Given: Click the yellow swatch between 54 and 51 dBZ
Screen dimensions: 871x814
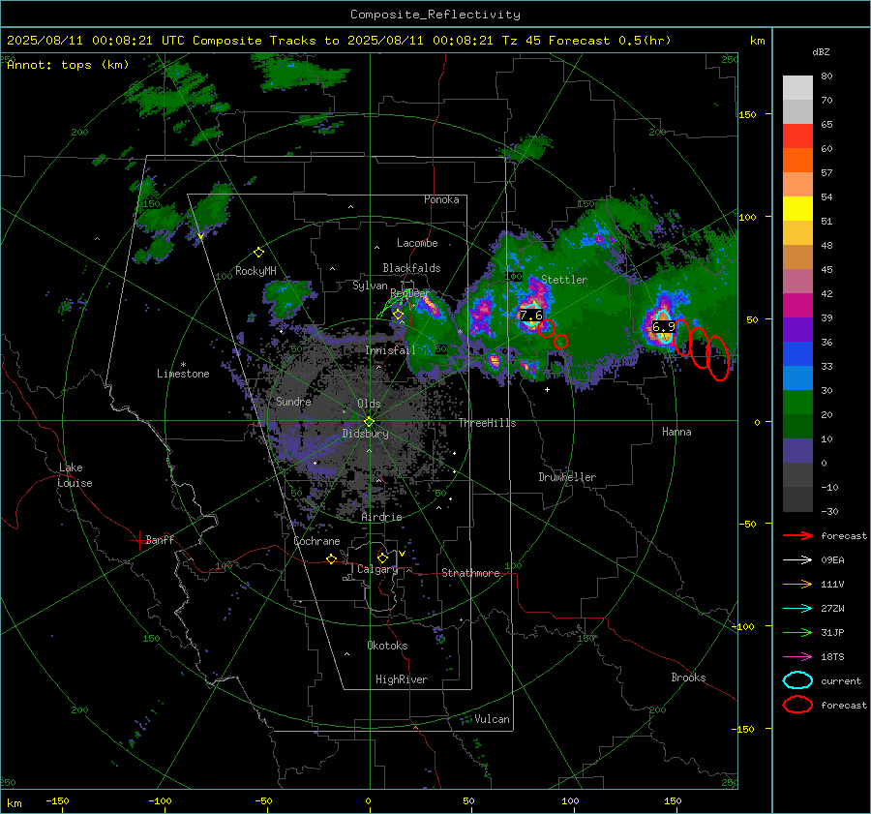Looking at the screenshot, I should pos(797,209).
